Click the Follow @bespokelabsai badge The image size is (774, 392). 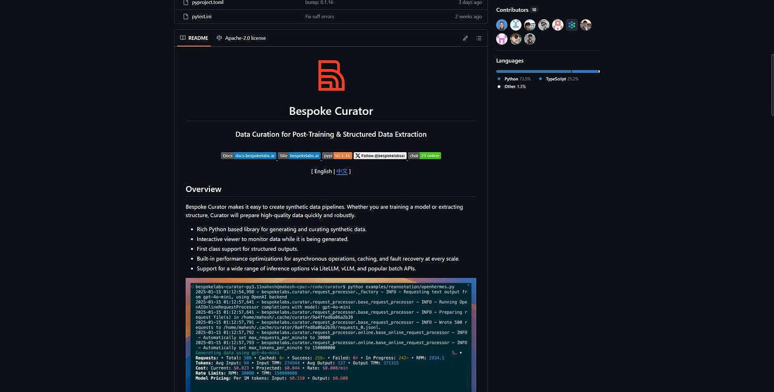point(380,156)
